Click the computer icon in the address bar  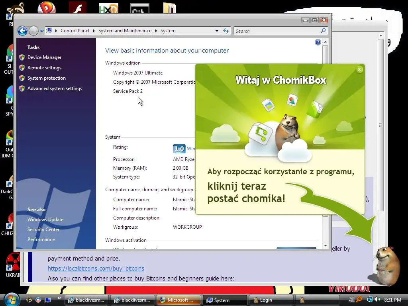click(49, 31)
